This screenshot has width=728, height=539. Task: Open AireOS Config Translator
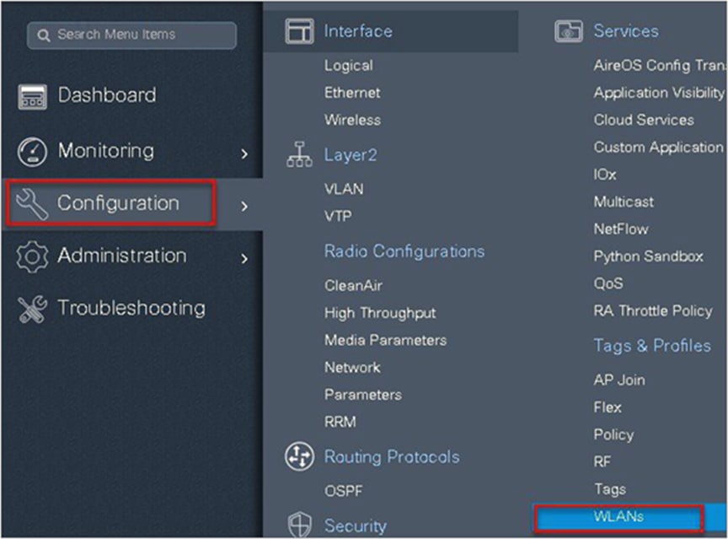pyautogui.click(x=660, y=66)
